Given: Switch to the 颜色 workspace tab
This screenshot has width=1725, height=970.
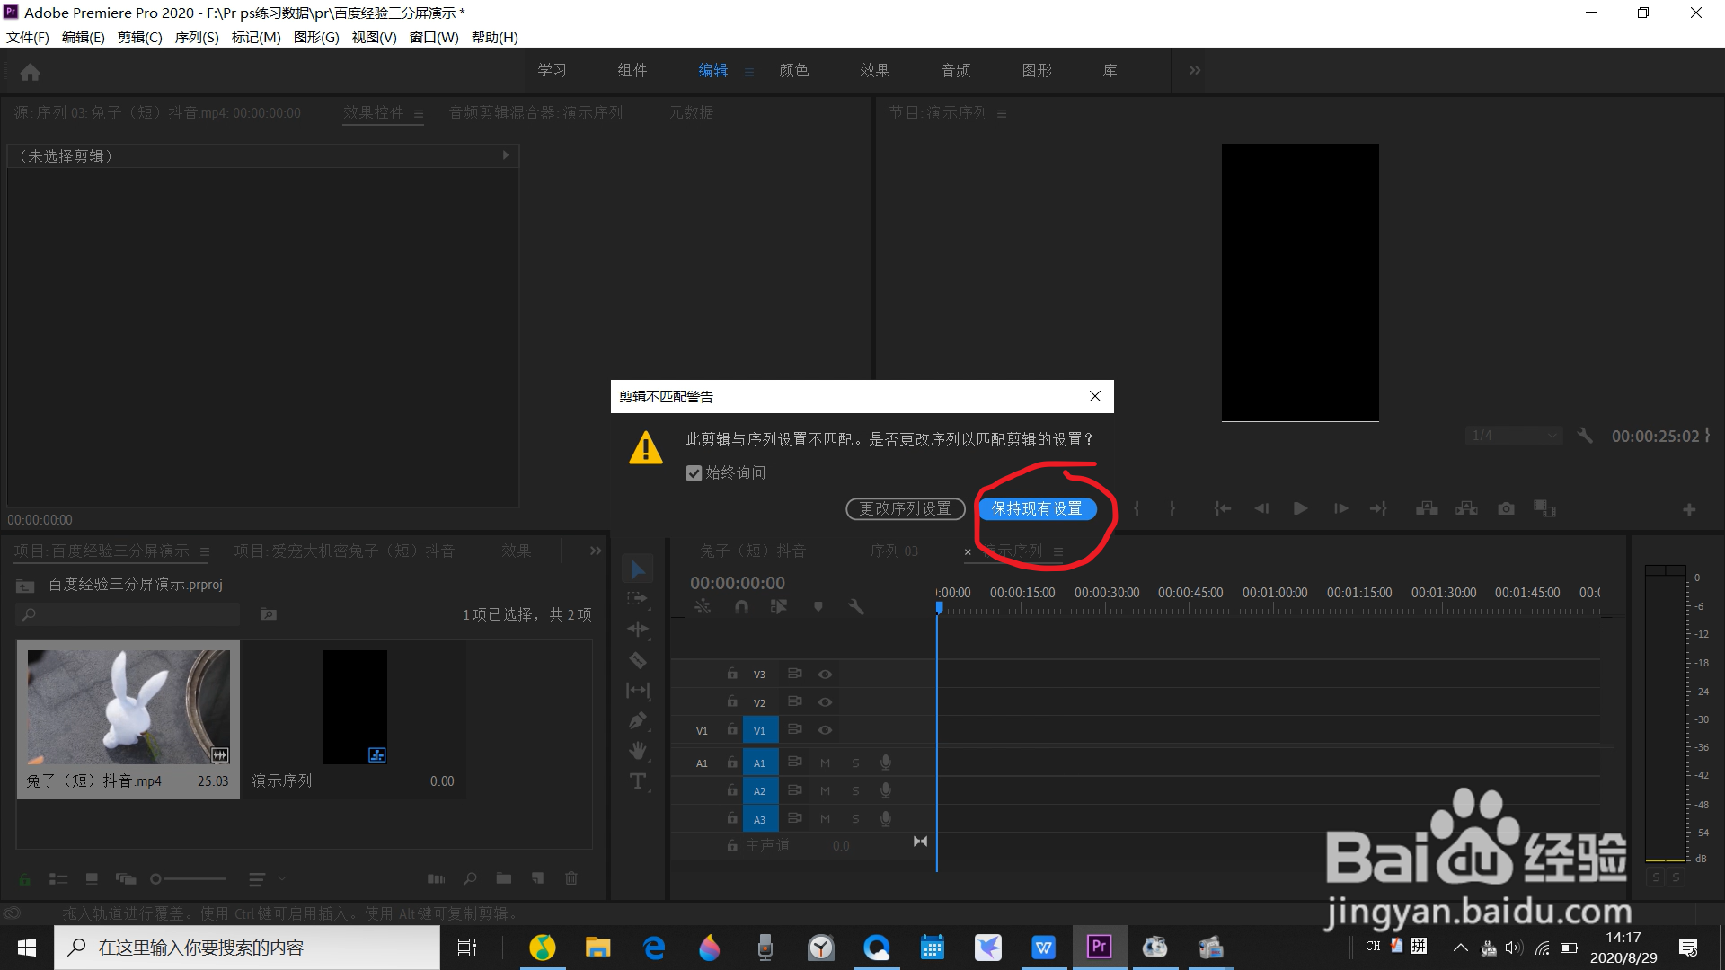Looking at the screenshot, I should pyautogui.click(x=793, y=70).
